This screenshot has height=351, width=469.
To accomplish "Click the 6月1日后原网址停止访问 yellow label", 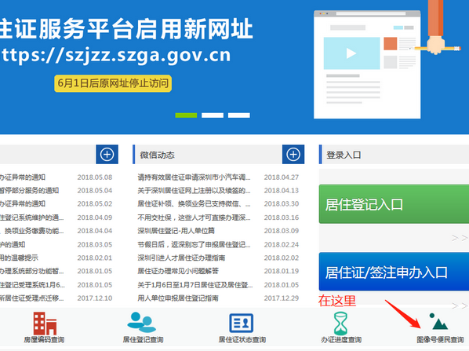I will pos(113,83).
